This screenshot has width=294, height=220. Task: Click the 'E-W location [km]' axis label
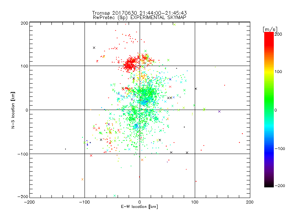click(139, 207)
